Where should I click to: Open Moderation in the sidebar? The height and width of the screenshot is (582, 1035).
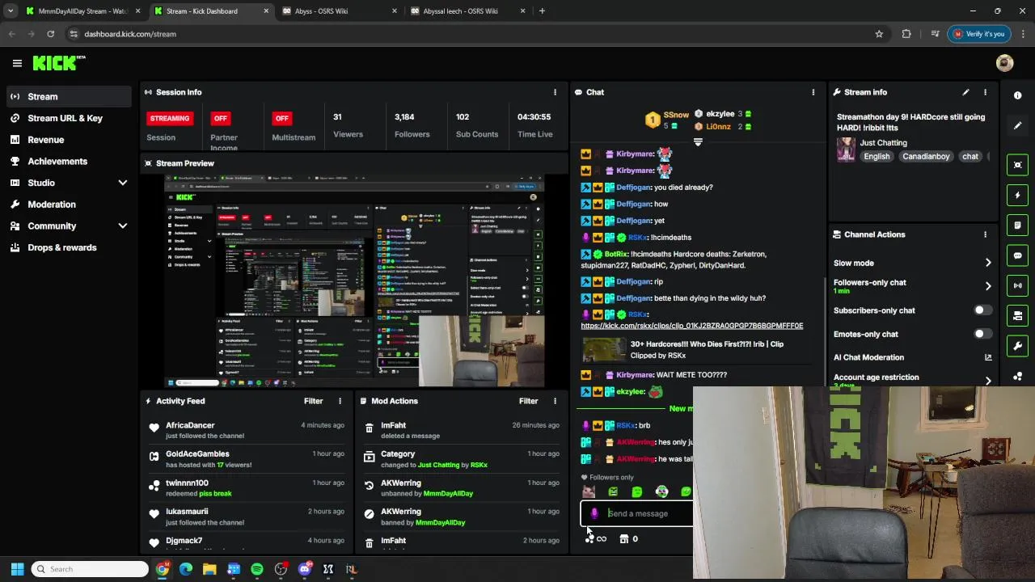[69, 205]
